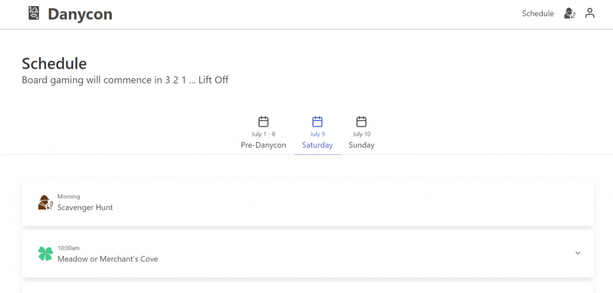Click the 10:00am time label
613x293 pixels.
point(69,248)
